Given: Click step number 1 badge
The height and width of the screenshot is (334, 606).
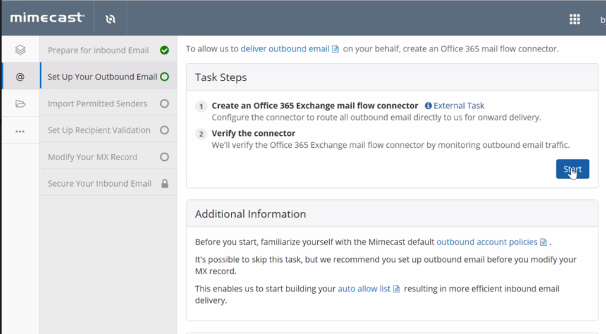Looking at the screenshot, I should point(201,106).
